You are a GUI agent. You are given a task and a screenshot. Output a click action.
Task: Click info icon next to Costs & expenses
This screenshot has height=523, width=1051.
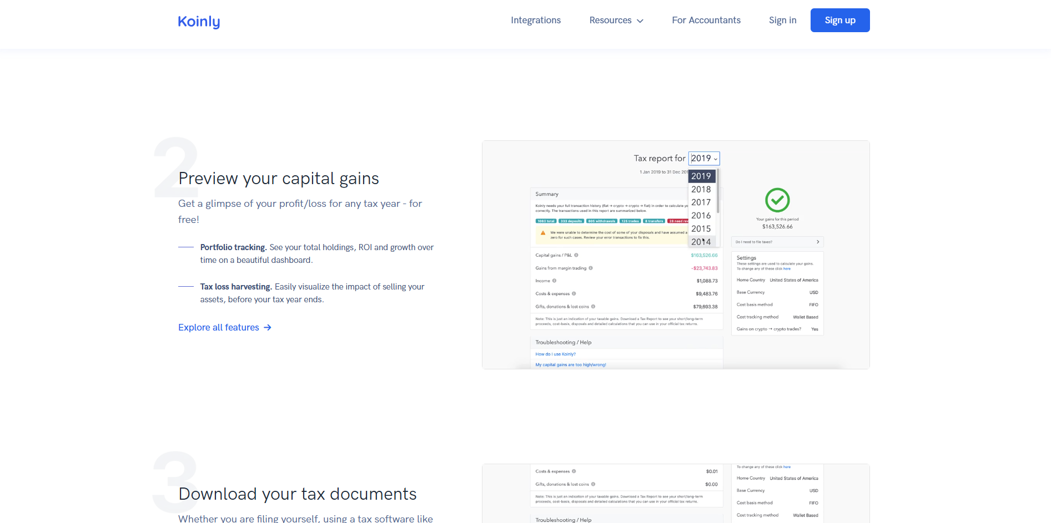[574, 293]
